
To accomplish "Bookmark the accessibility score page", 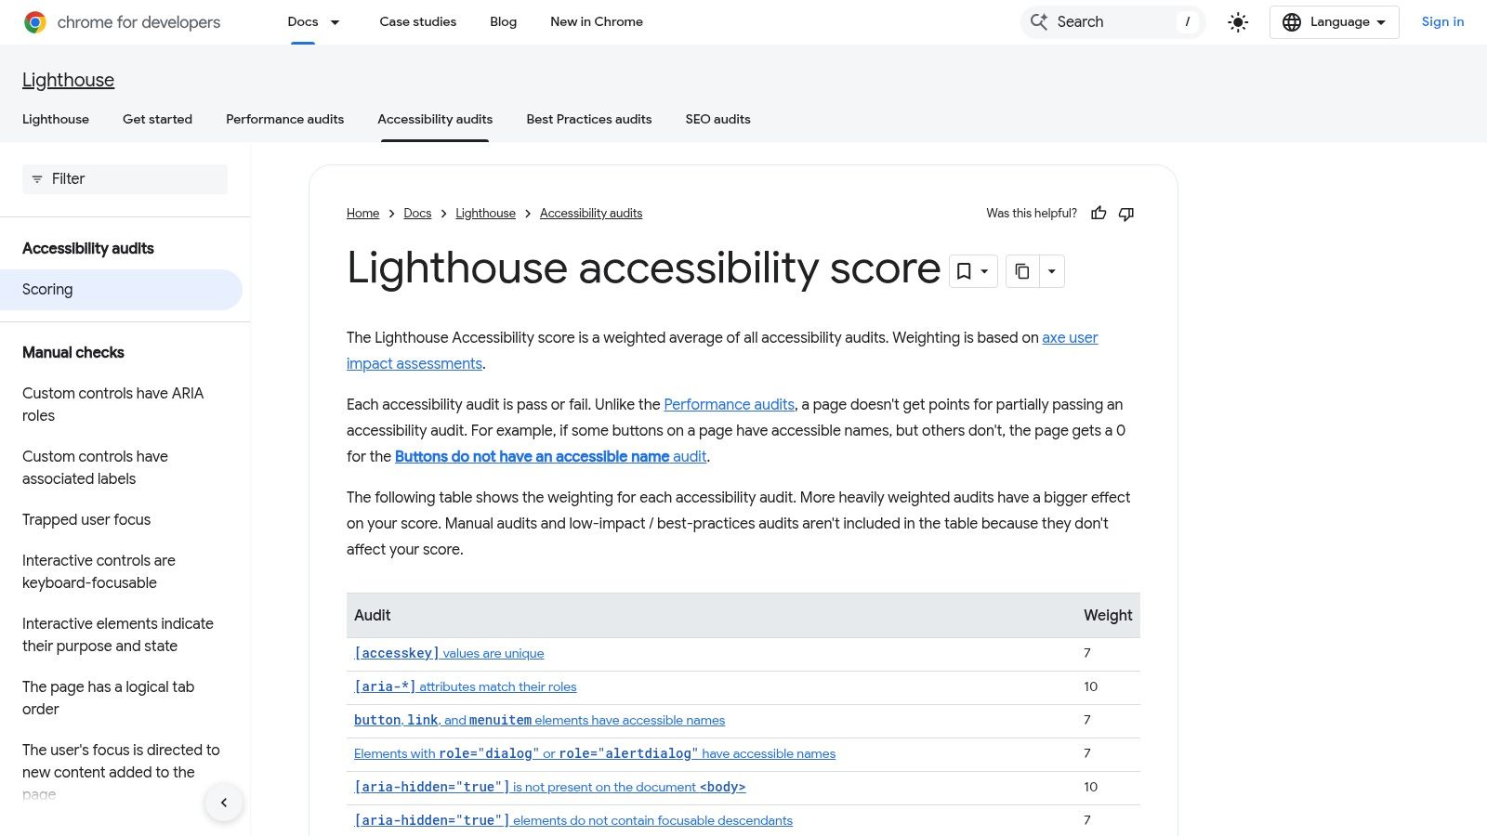I will [x=965, y=271].
